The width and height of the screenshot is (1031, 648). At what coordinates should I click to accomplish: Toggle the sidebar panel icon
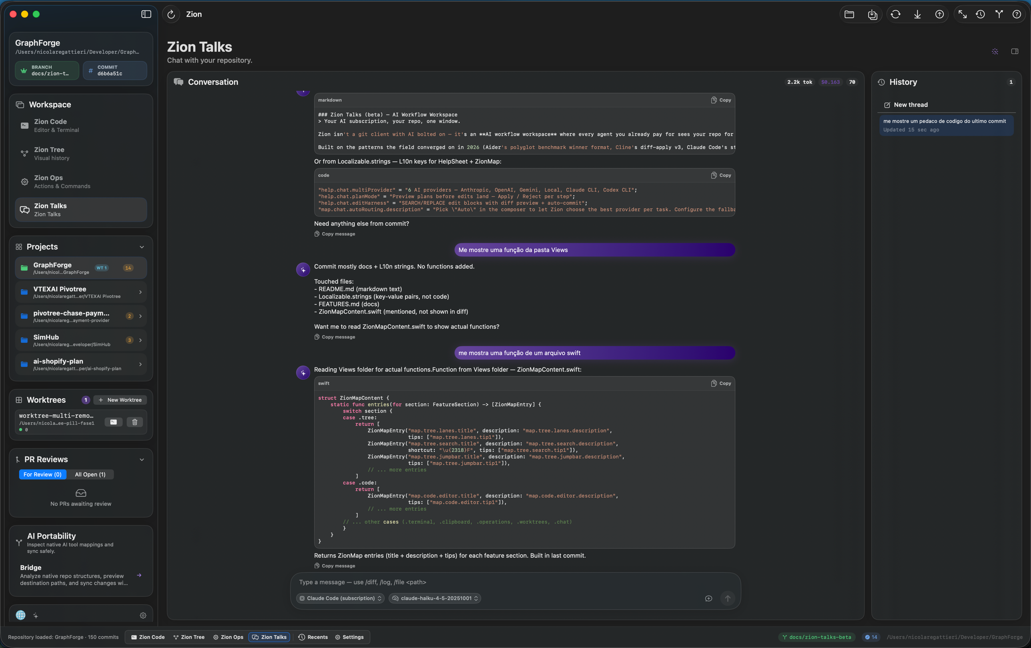pos(146,14)
